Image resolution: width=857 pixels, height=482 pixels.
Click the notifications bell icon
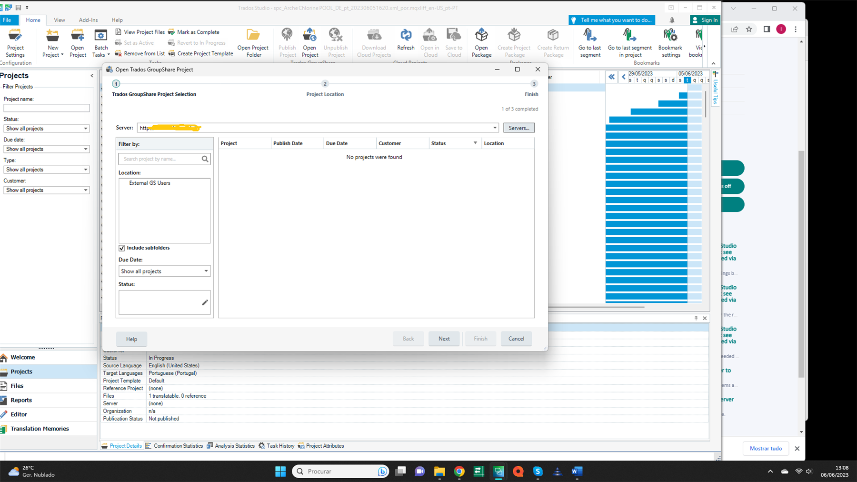672,20
